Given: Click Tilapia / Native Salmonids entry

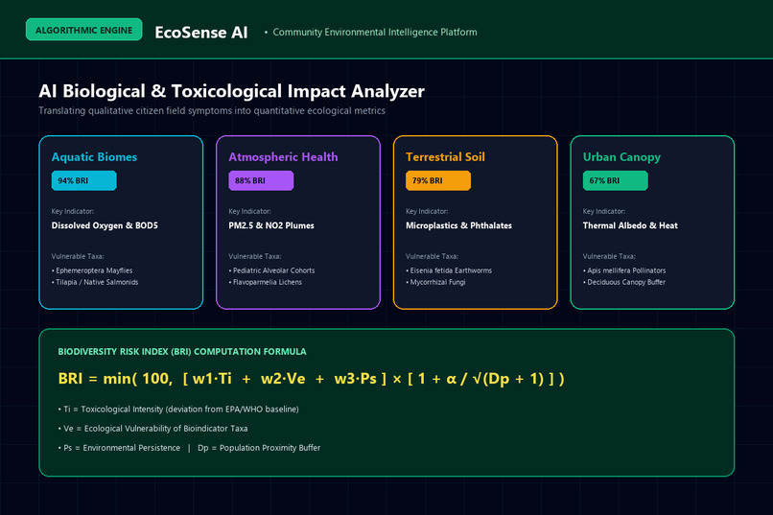Looking at the screenshot, I should [95, 282].
